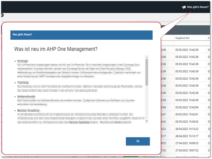Image resolution: width=212 pixels, height=159 pixels.
Task: Select the cell "28.04.2022 15:13:22"
Action: [187, 129]
